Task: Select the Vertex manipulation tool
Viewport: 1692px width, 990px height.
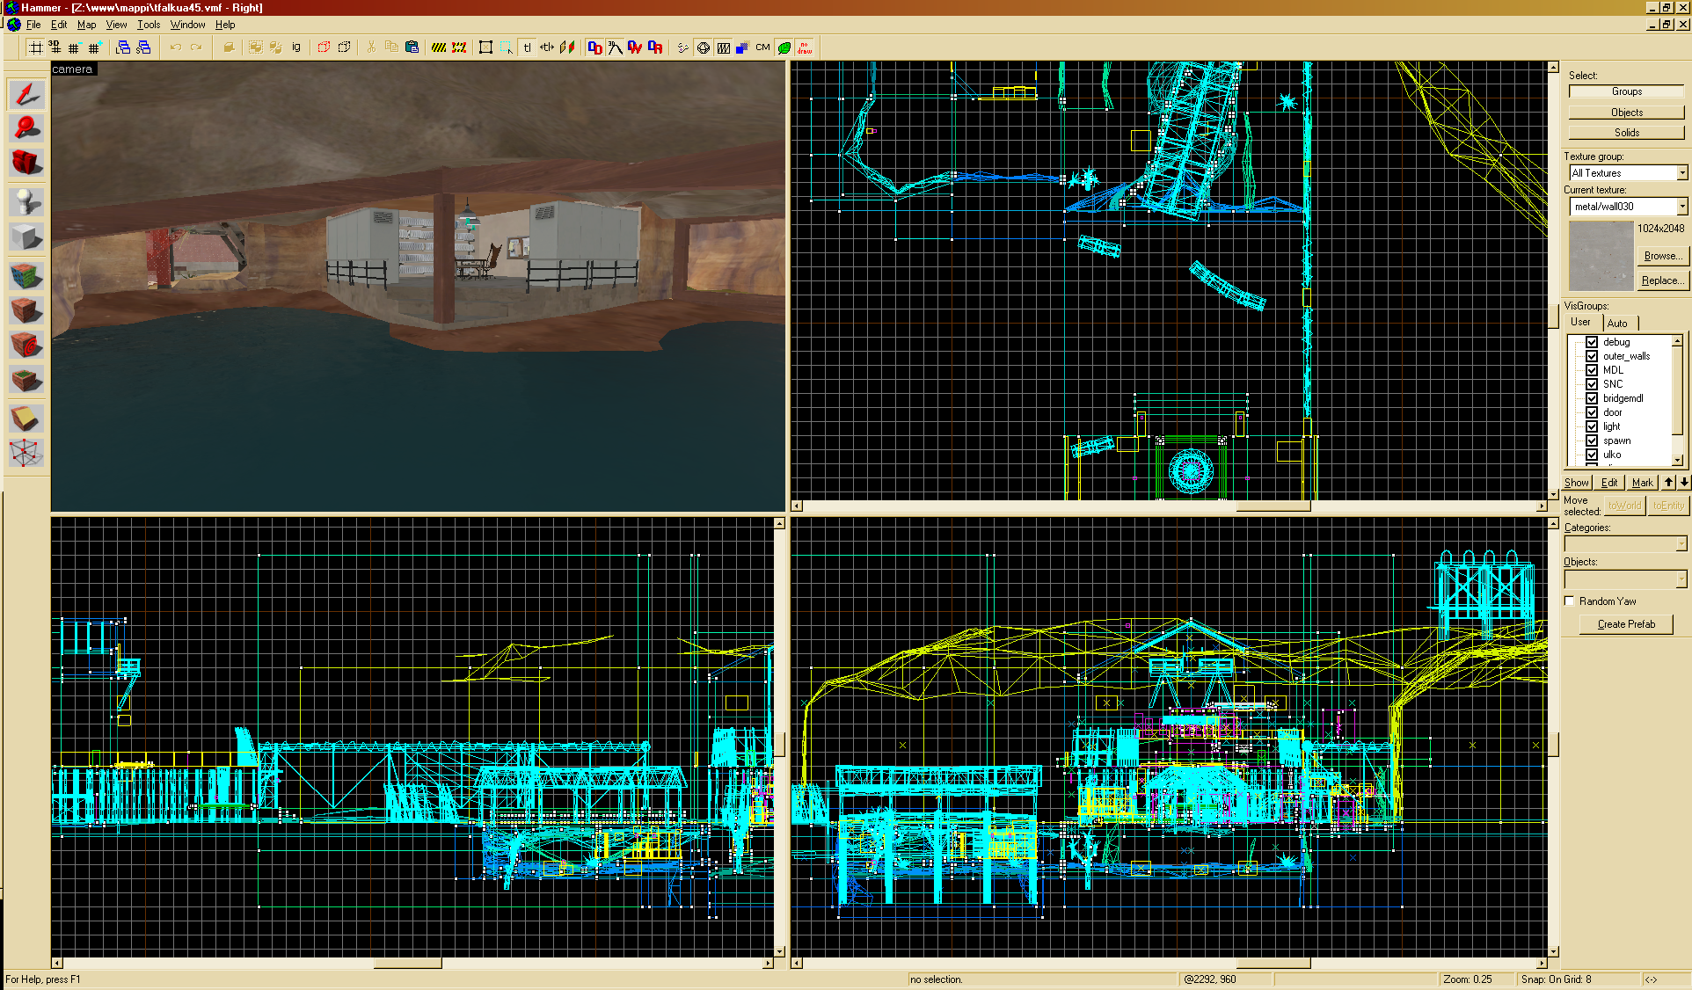Action: [26, 454]
